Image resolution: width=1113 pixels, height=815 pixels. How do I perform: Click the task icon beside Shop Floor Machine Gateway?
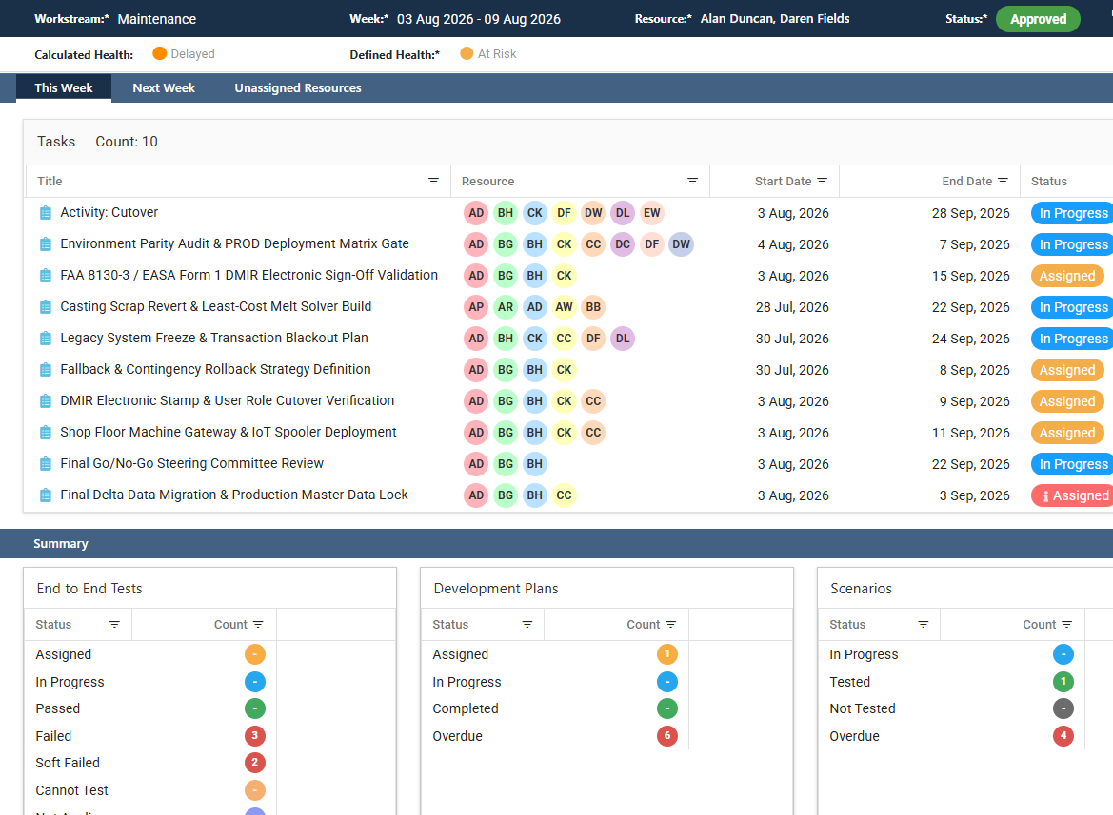point(46,433)
